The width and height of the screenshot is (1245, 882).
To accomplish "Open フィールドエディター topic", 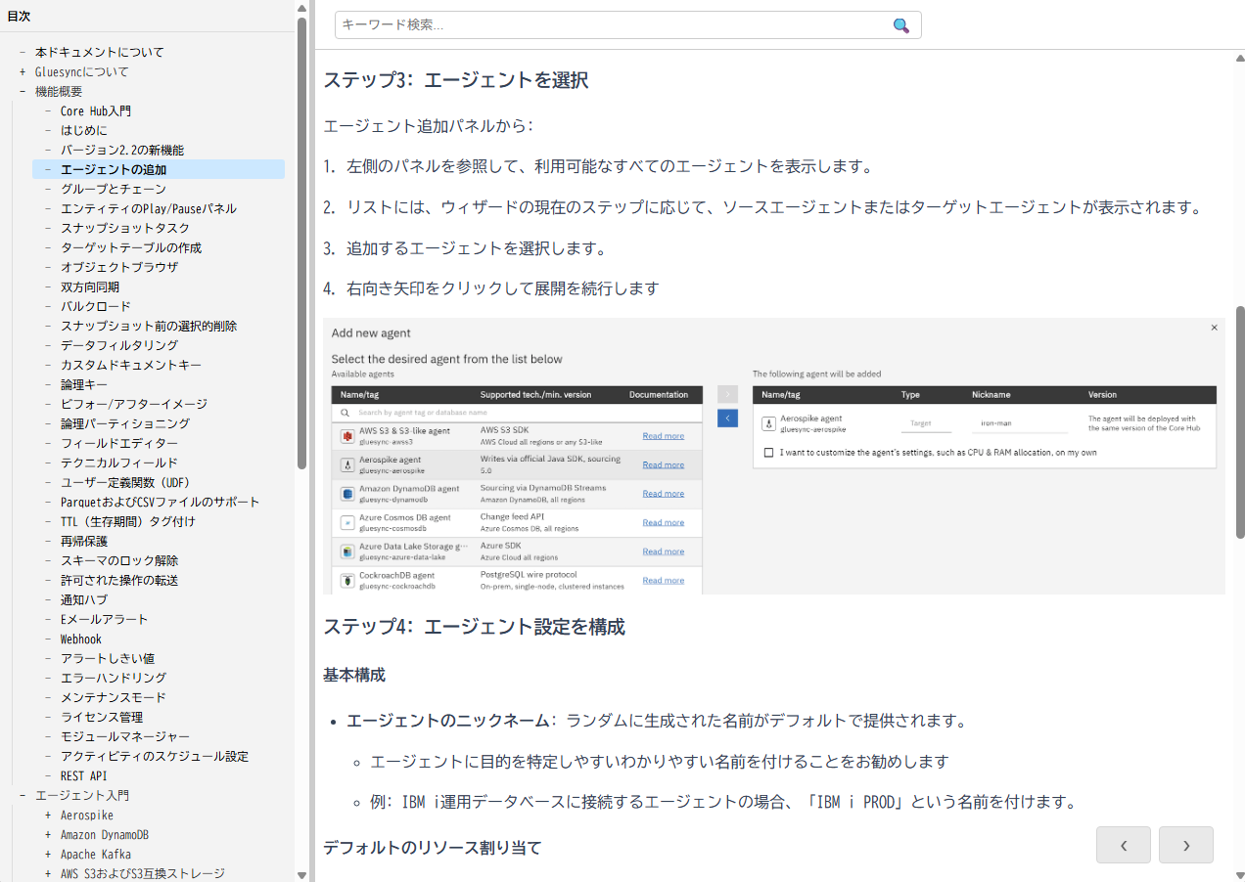I will click(x=119, y=444).
